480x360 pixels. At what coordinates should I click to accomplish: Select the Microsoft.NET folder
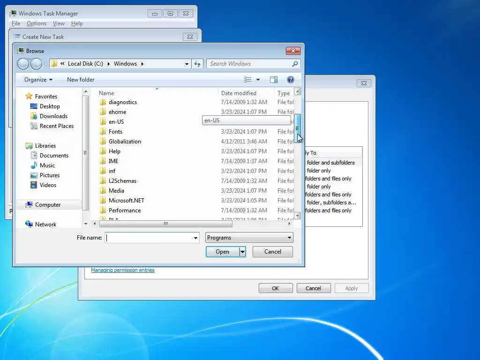pos(127,201)
